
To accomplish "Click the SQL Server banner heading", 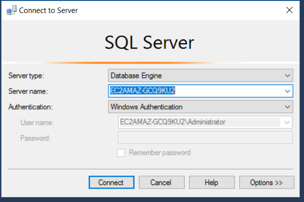I will tap(149, 42).
